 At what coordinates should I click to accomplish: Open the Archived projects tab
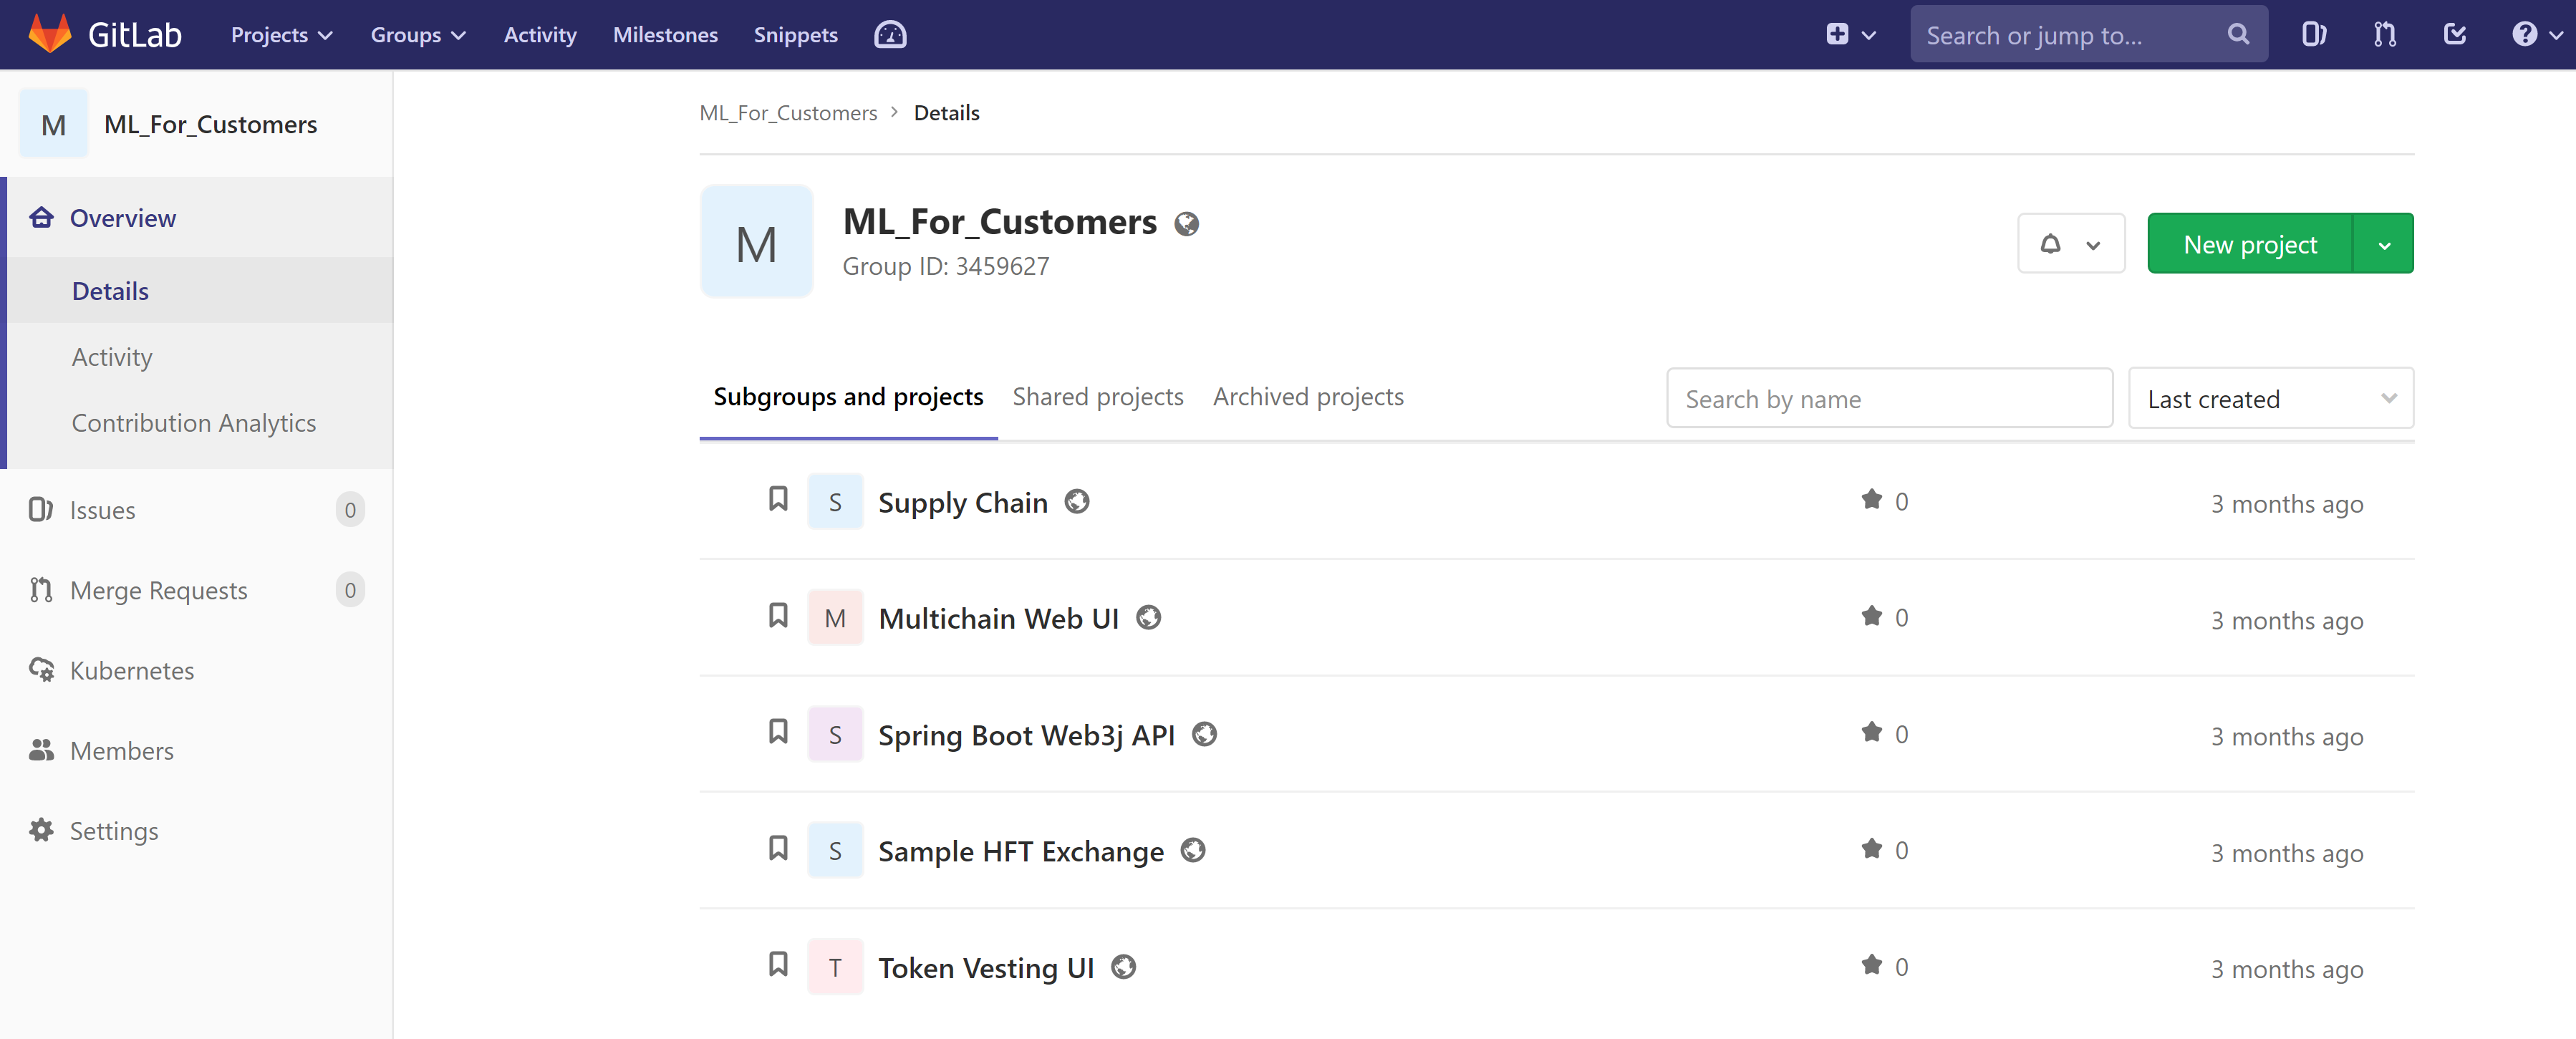tap(1308, 396)
